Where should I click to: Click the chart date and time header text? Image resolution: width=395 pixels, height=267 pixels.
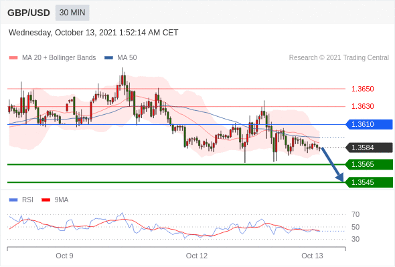[94, 33]
